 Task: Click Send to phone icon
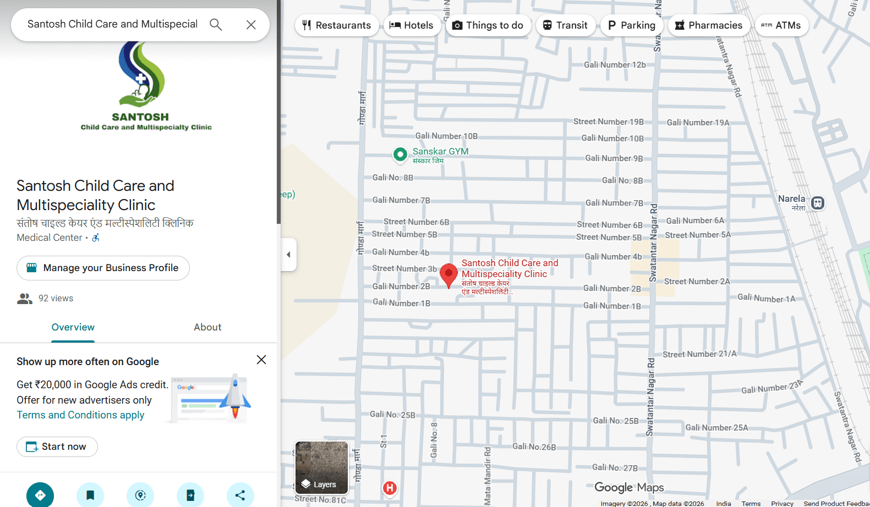(x=190, y=495)
